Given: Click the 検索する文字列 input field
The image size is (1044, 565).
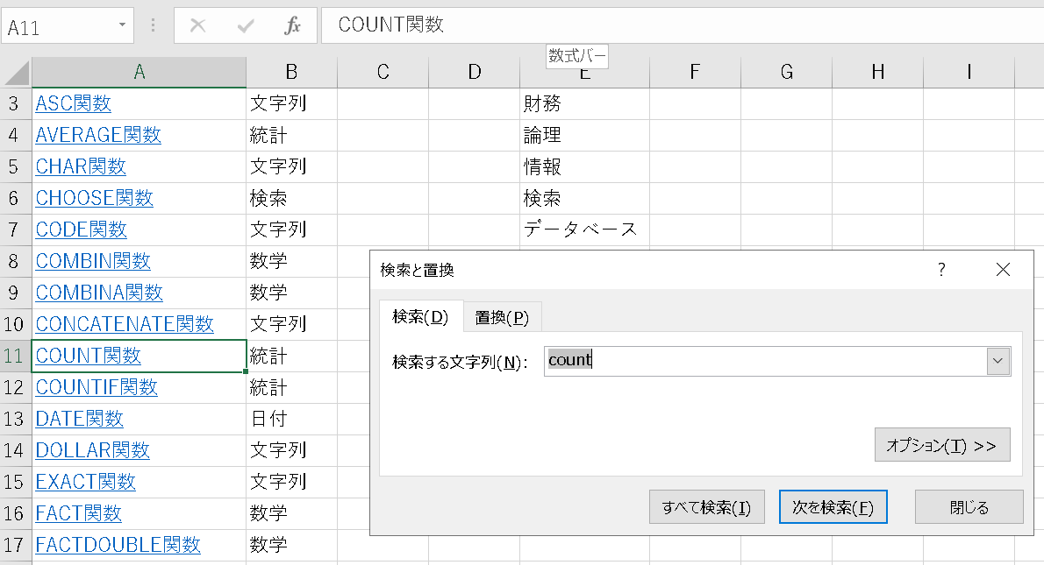Looking at the screenshot, I should click(x=763, y=361).
